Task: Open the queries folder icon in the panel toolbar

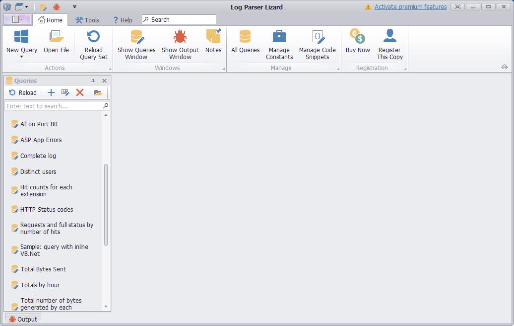Action: [x=98, y=92]
